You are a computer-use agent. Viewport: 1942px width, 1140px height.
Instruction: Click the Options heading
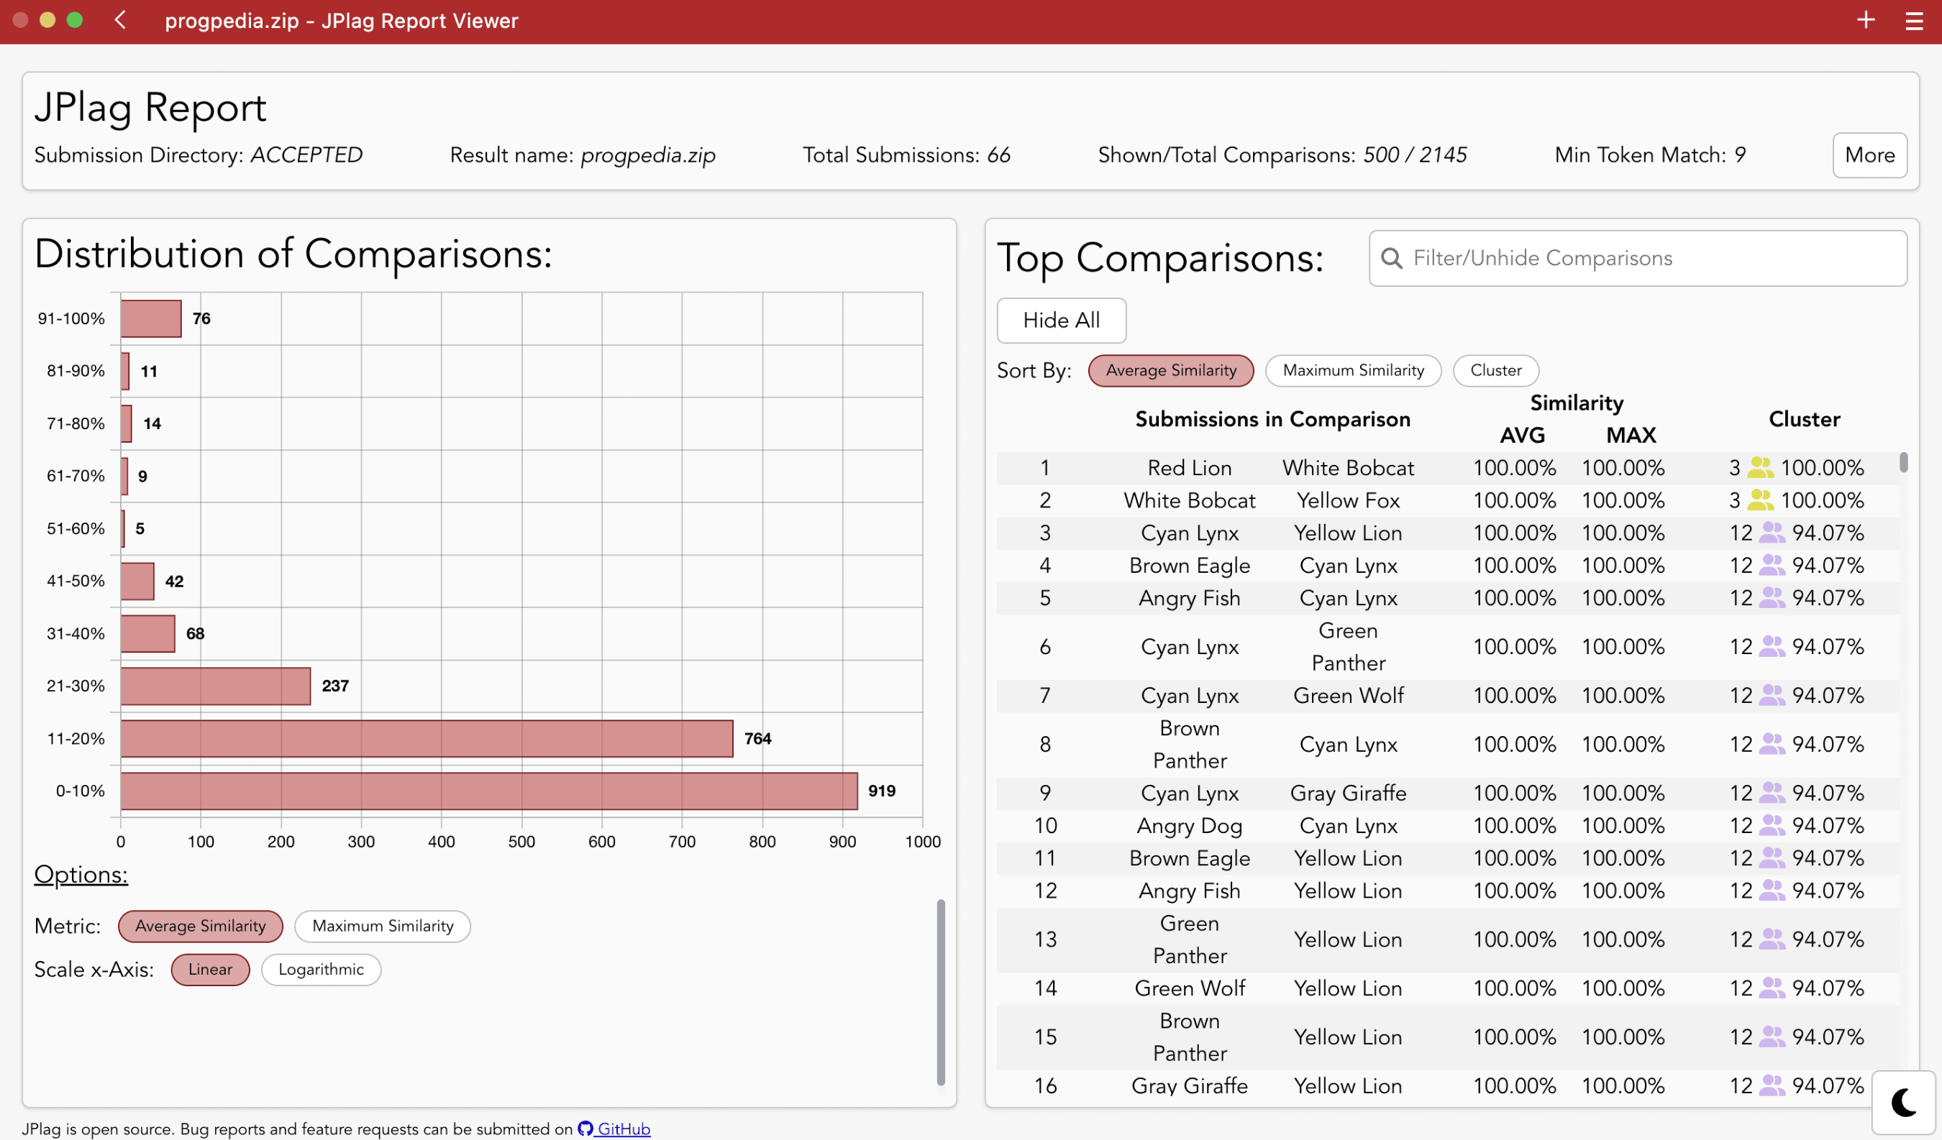click(x=81, y=874)
